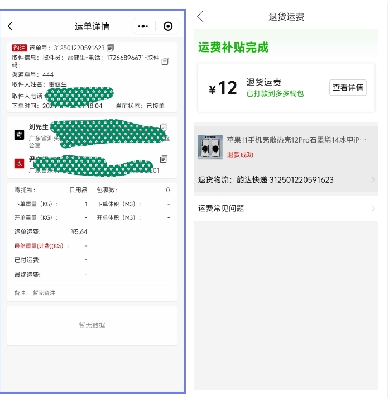
Task: Select the 渠道单号：444 line
Action: [x=33, y=74]
